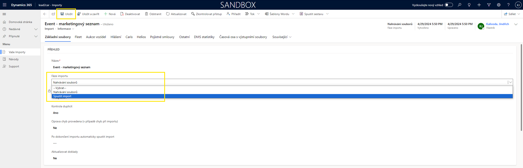The width and height of the screenshot is (523, 168).
Task: Open owner link Kalivoda, Jindřich
Action: (x=497, y=24)
